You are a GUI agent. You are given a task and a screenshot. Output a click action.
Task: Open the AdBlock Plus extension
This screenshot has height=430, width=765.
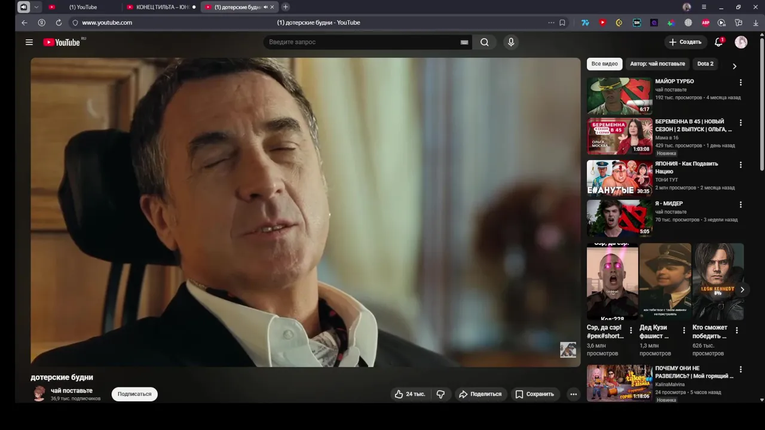pos(705,23)
